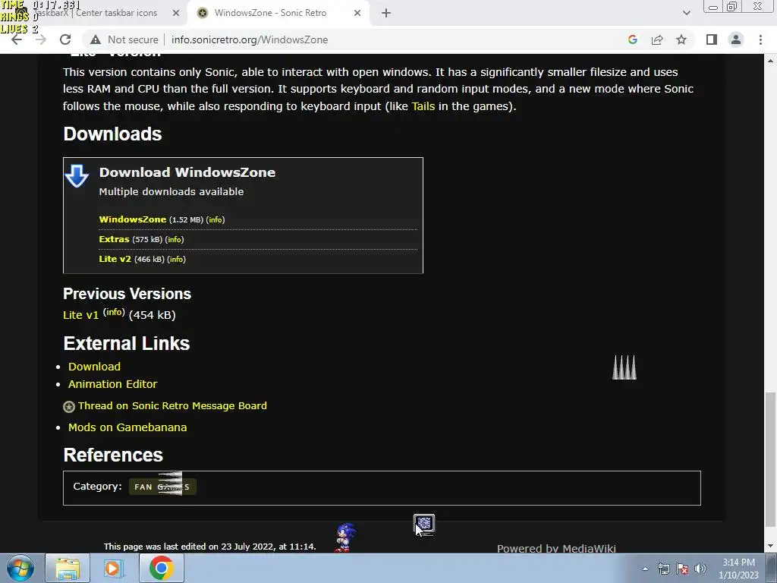Click the Downloads heading
The image size is (777, 583).
point(112,134)
